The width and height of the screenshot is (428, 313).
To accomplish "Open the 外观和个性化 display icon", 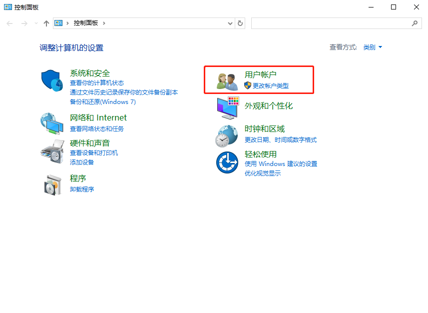I will point(226,108).
